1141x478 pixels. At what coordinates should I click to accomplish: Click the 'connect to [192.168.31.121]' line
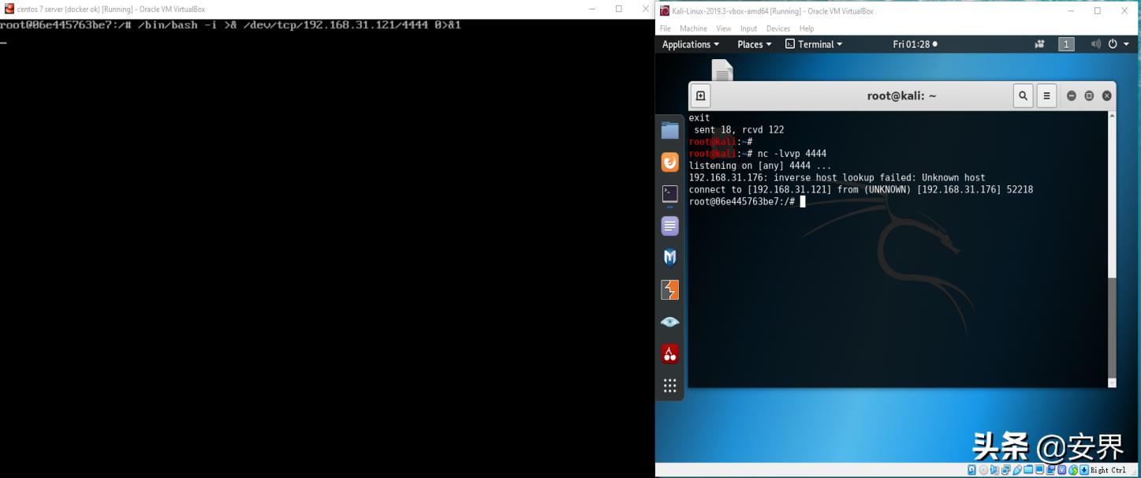click(861, 190)
